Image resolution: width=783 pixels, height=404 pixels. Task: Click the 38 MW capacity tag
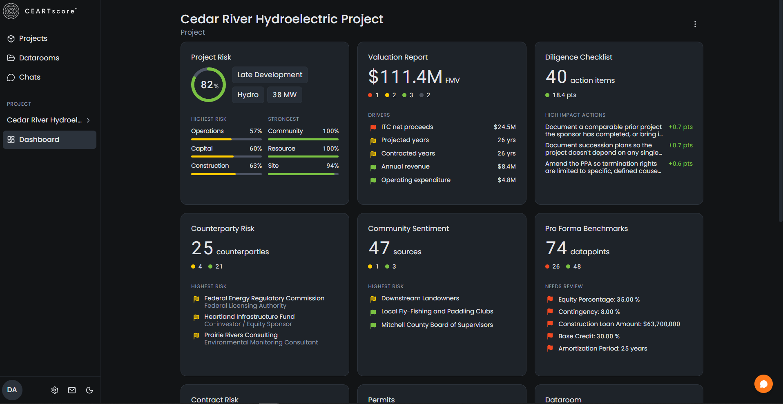pyautogui.click(x=284, y=95)
